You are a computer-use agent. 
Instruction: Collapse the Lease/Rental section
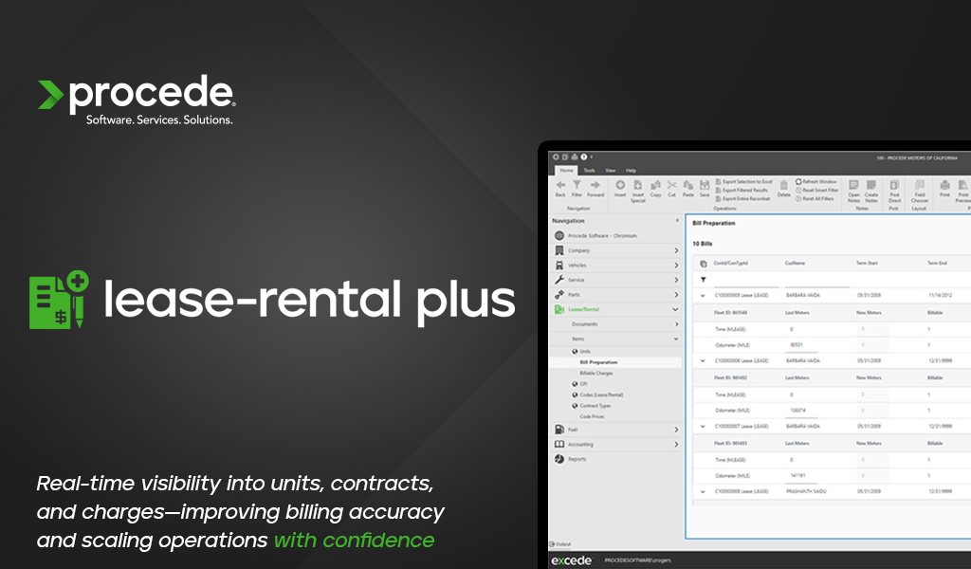[x=675, y=308]
